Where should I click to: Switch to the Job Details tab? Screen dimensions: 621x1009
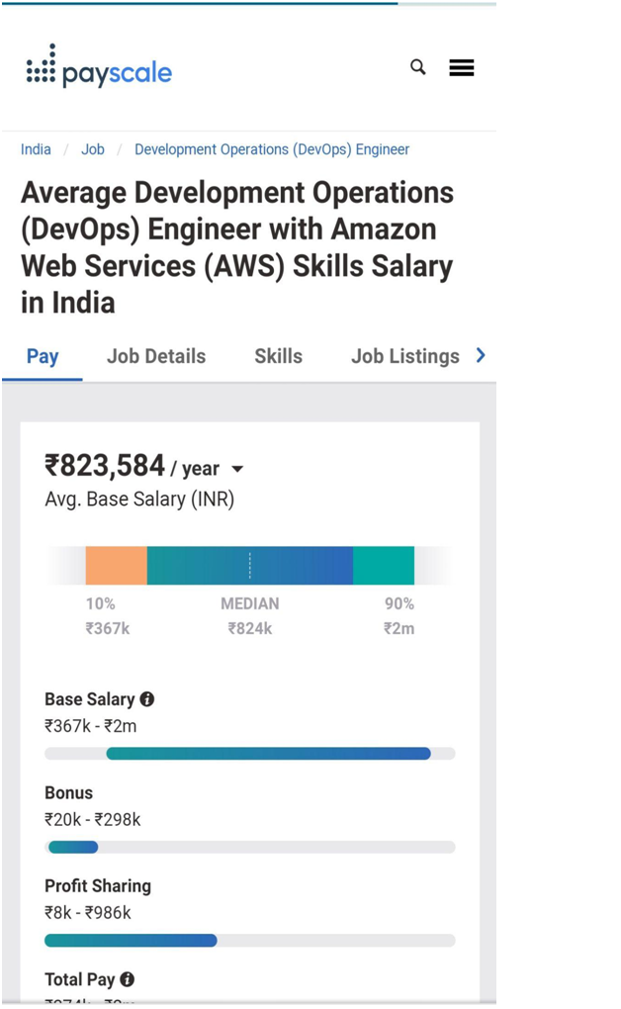click(155, 355)
